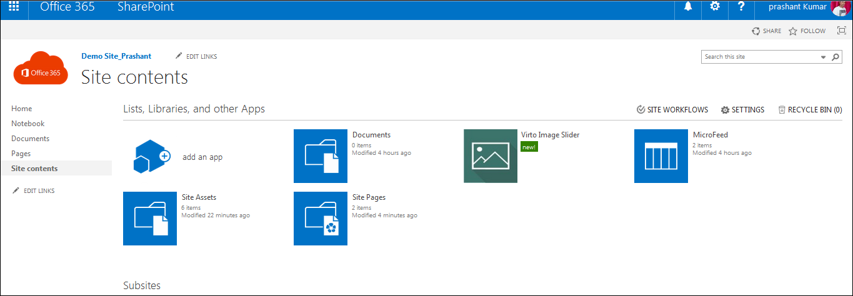The width and height of the screenshot is (853, 296).
Task: Click the gear icon next to SETTINGS
Action: (725, 110)
